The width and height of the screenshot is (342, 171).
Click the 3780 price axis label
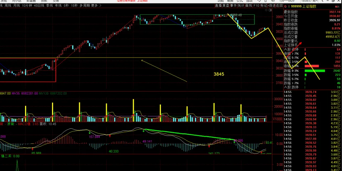click(x=279, y=83)
